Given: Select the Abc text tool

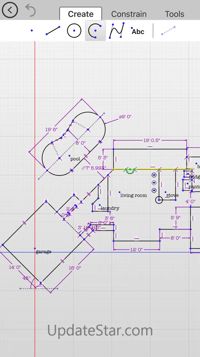Looking at the screenshot, I should pos(138,31).
